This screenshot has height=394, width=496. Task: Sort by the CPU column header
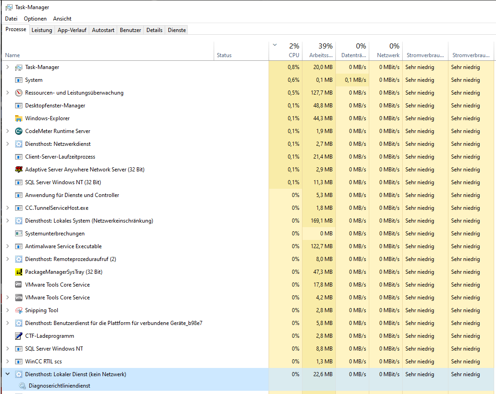pyautogui.click(x=286, y=51)
